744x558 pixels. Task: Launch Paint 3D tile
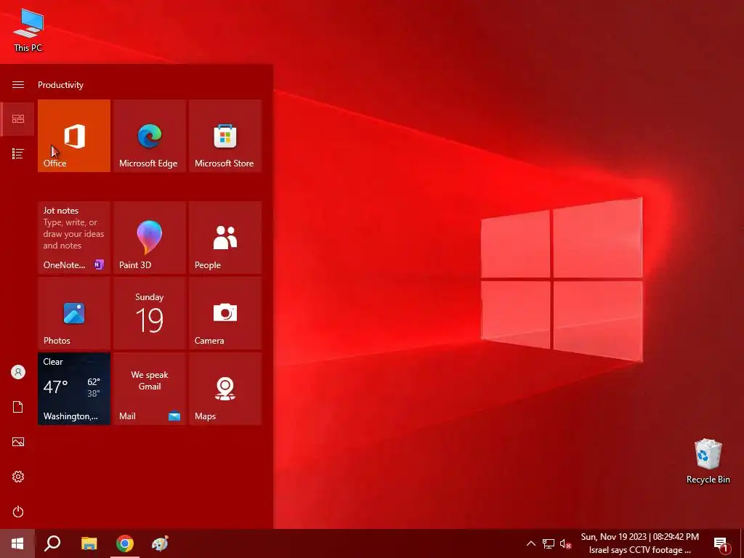(150, 238)
